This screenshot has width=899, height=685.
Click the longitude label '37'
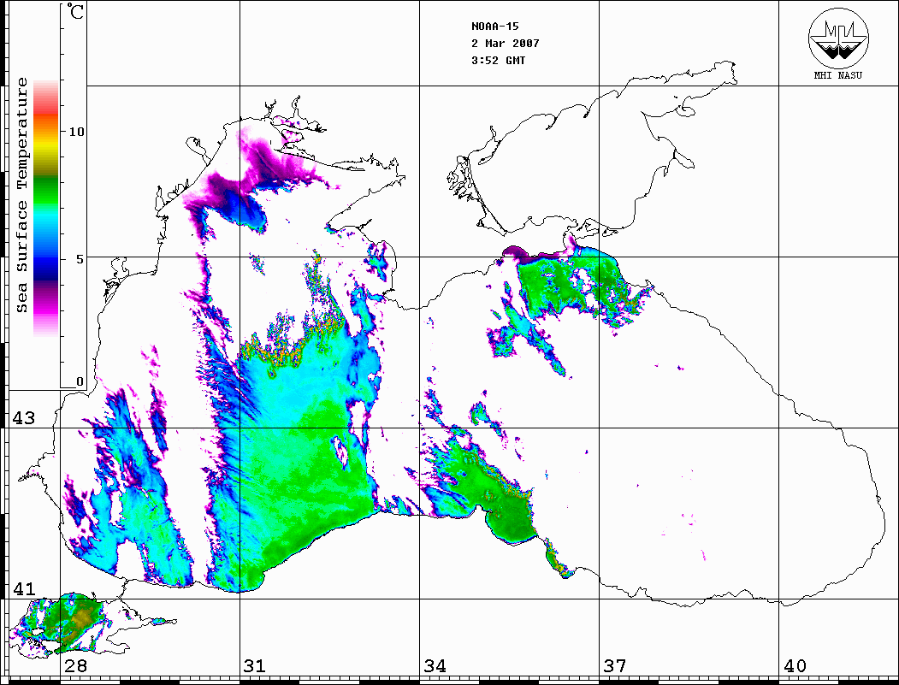[x=615, y=665]
